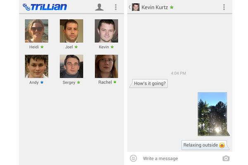Open the contact profile silhouette icon
Viewport: 248px width, 165px height.
pos(99,7)
